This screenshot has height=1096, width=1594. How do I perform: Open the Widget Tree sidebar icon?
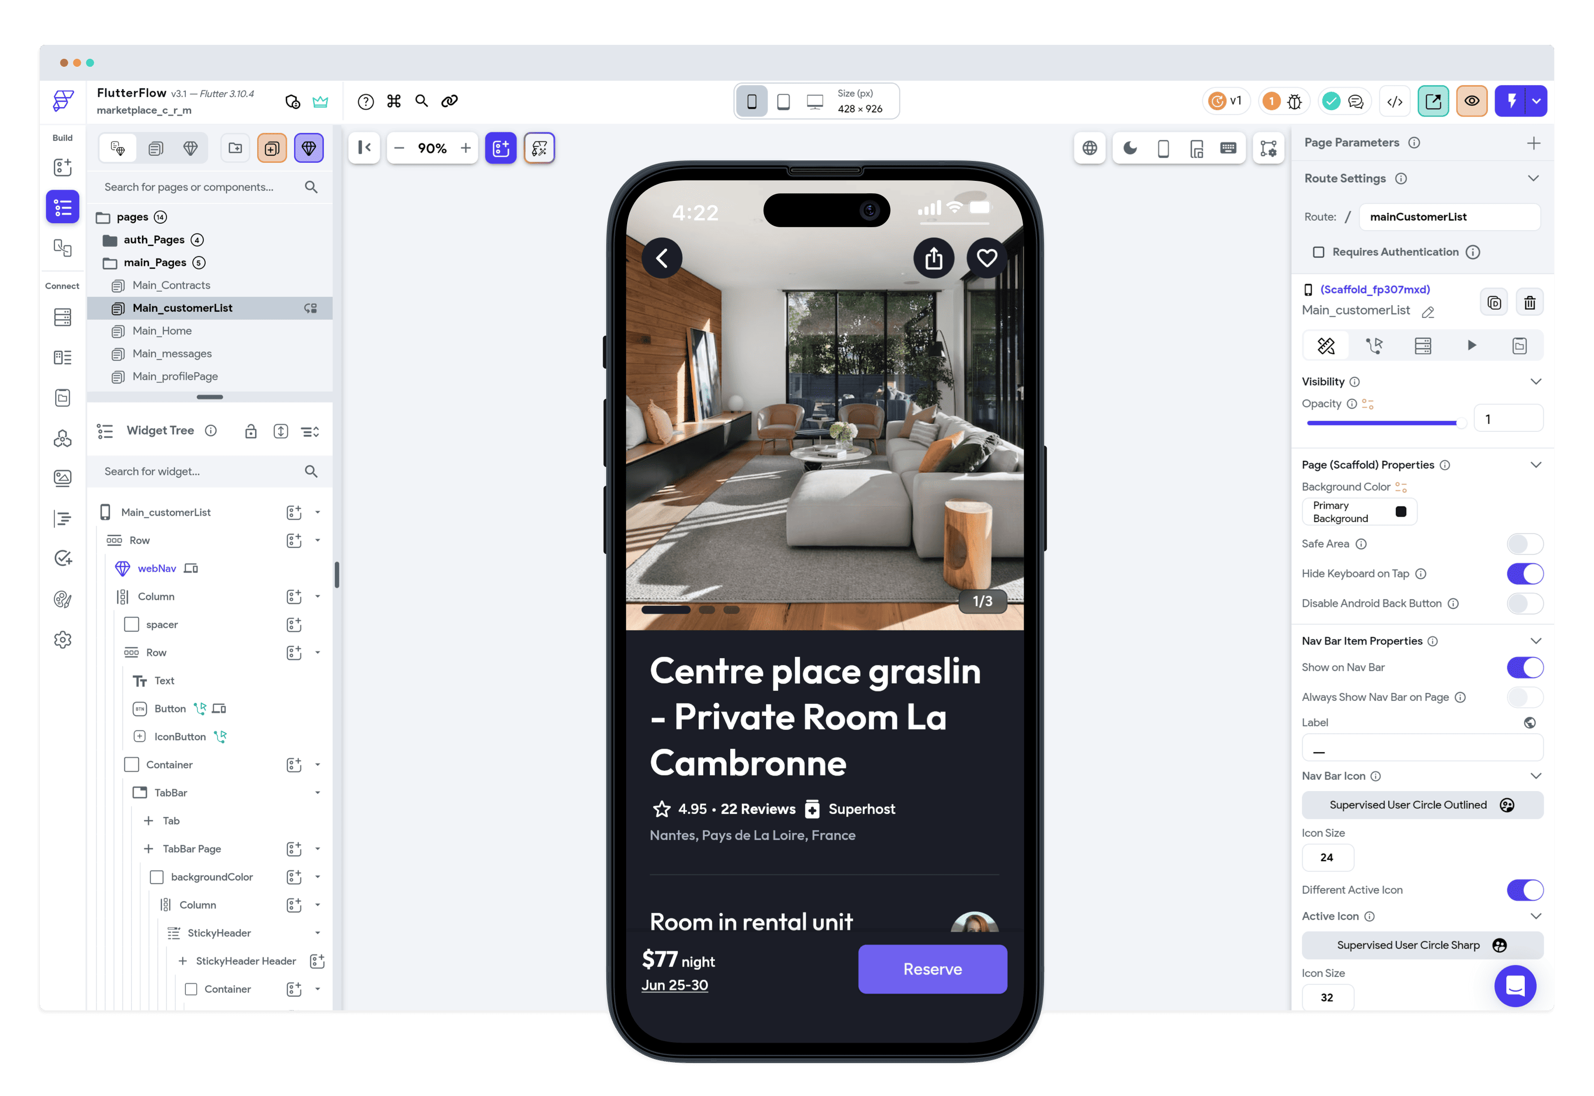coord(62,207)
